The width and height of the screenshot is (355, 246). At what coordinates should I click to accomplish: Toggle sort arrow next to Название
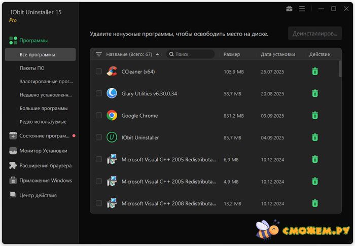point(157,54)
